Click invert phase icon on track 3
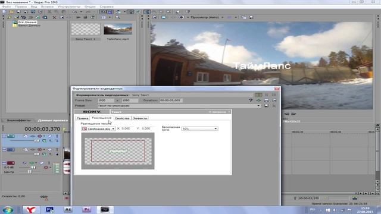Screen dimensions: 381x214 (24, 163)
